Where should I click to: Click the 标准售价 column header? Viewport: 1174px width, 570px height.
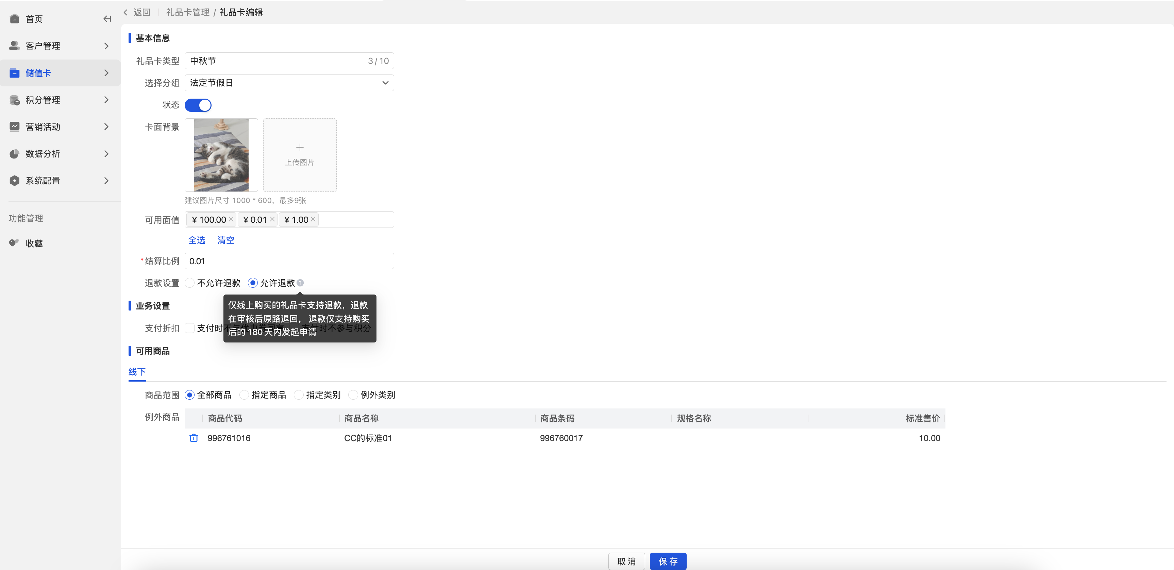pos(923,418)
